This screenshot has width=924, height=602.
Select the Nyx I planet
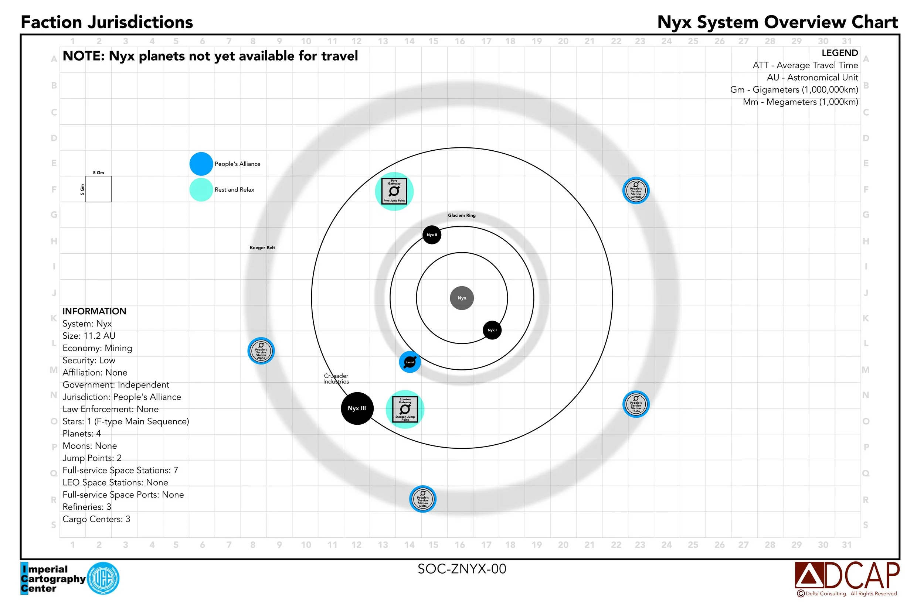pos(492,330)
